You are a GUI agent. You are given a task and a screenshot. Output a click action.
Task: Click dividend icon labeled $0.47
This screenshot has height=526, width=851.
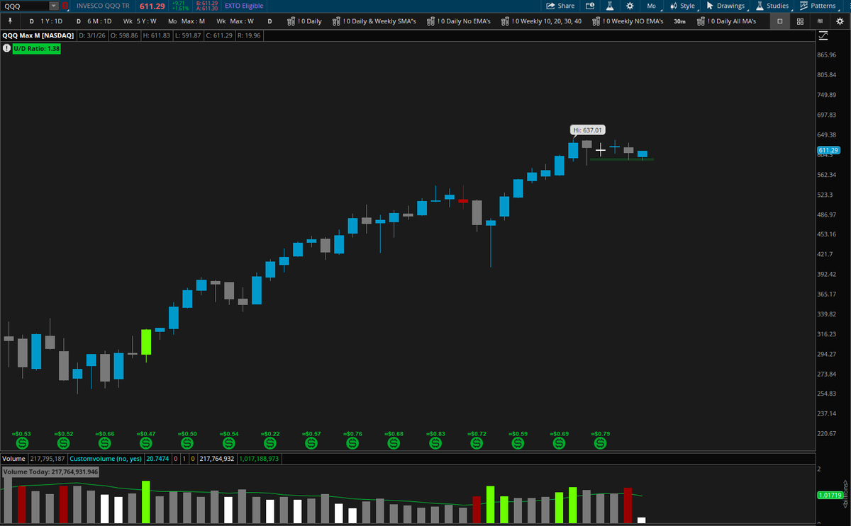(145, 442)
